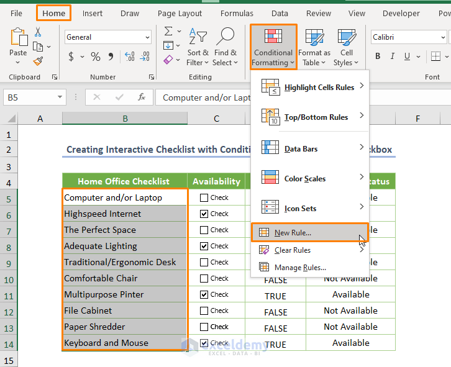451x367 pixels.
Task: Click the Increase Decimal icon
Action: (129, 57)
